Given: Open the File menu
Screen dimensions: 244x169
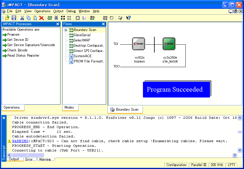Looking at the screenshot, I should (x=10, y=11).
